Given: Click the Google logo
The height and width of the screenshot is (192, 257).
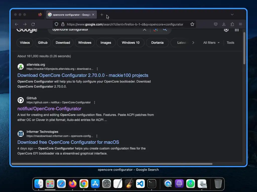Looking at the screenshot, I should [27, 30].
